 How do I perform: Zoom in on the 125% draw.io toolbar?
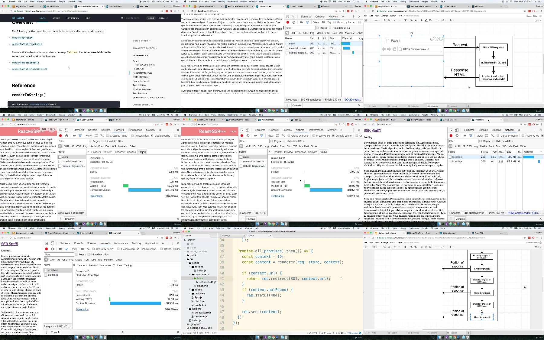(x=385, y=20)
